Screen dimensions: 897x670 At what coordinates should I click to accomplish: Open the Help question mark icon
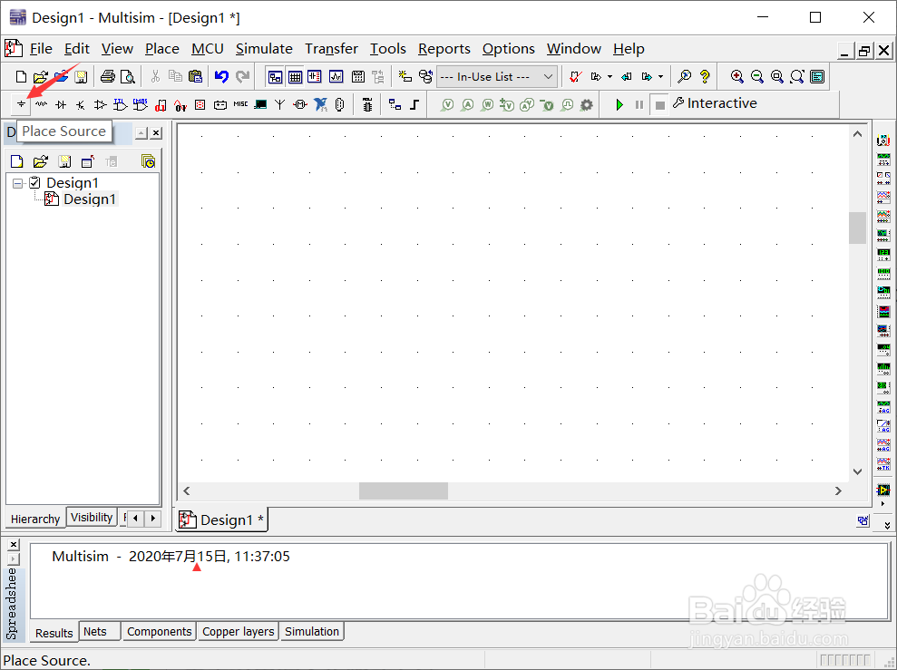[705, 76]
